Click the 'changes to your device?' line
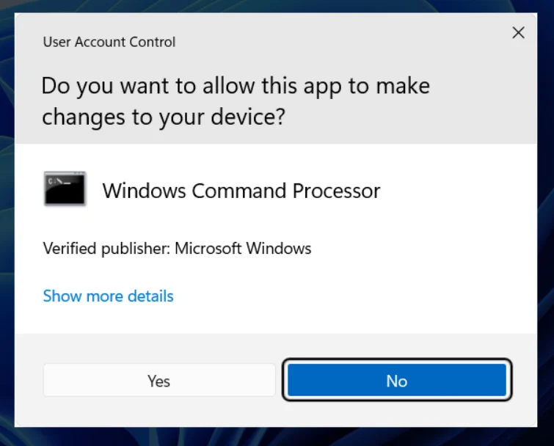The image size is (554, 446). [x=163, y=117]
